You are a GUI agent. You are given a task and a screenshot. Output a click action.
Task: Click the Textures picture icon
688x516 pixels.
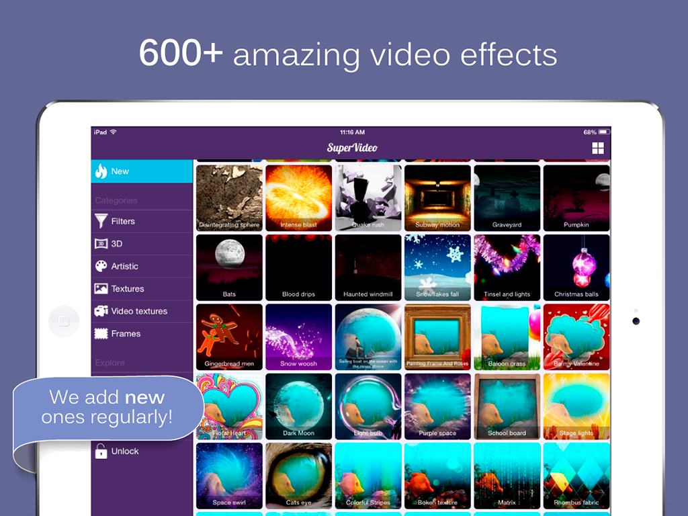coord(101,288)
